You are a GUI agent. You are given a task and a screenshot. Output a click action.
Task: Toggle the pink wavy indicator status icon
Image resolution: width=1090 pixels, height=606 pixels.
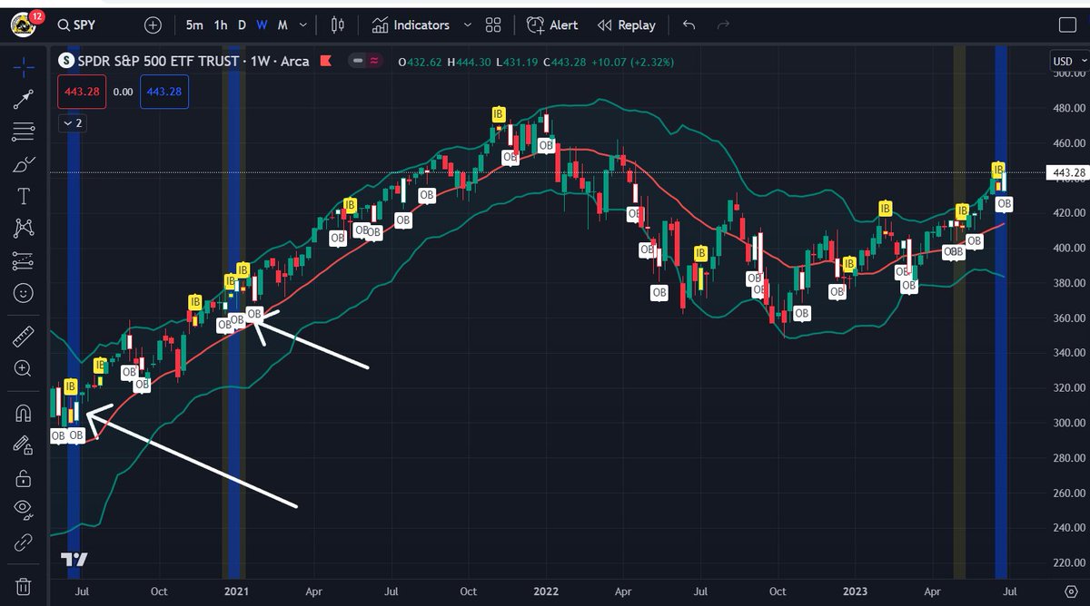(x=374, y=62)
